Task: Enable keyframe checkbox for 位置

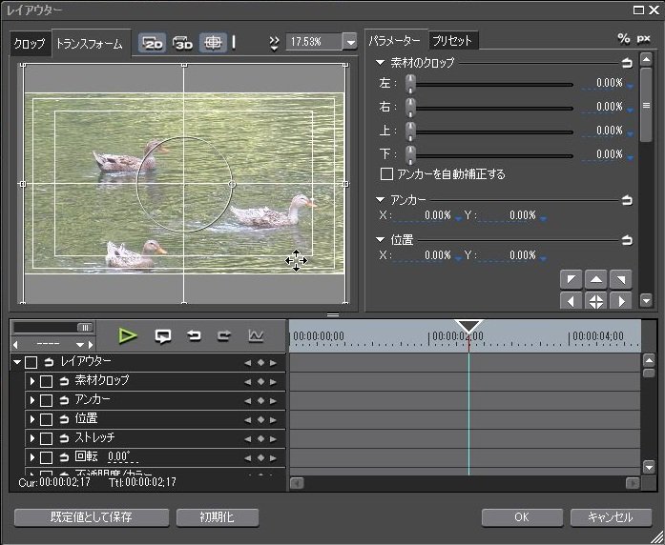Action: [46, 419]
